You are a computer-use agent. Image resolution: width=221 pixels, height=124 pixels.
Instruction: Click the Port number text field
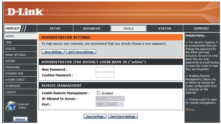(x=102, y=104)
